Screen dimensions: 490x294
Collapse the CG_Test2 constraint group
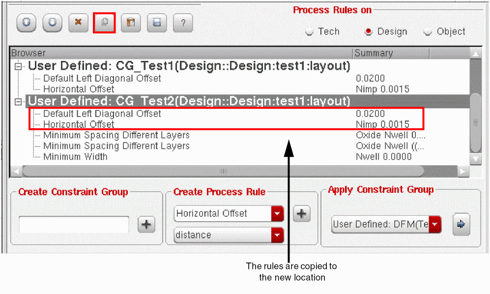click(18, 102)
